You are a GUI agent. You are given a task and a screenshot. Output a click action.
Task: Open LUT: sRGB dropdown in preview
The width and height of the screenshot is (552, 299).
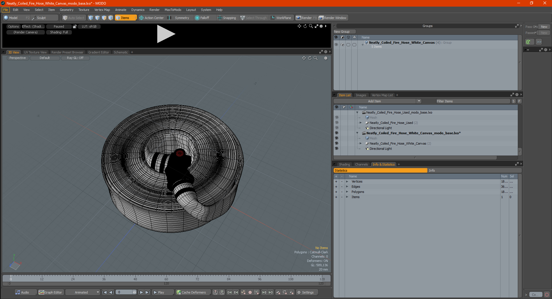[89, 26]
